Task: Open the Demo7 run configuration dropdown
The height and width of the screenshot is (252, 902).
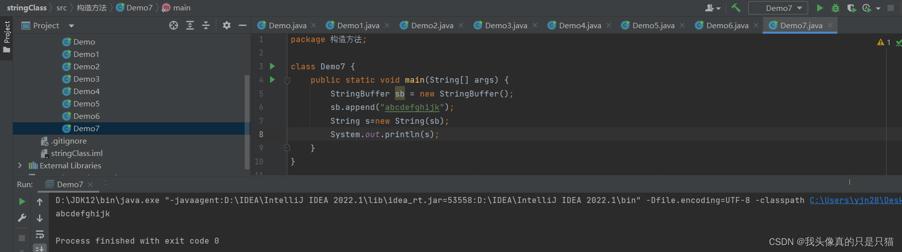Action: coord(778,8)
